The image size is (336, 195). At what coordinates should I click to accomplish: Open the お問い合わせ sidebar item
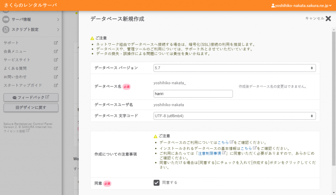(x=31, y=77)
